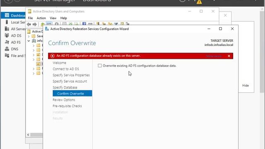The width and height of the screenshot is (265, 149).
Task: Click warning notification flag in Server Manager
Action: point(199,2)
